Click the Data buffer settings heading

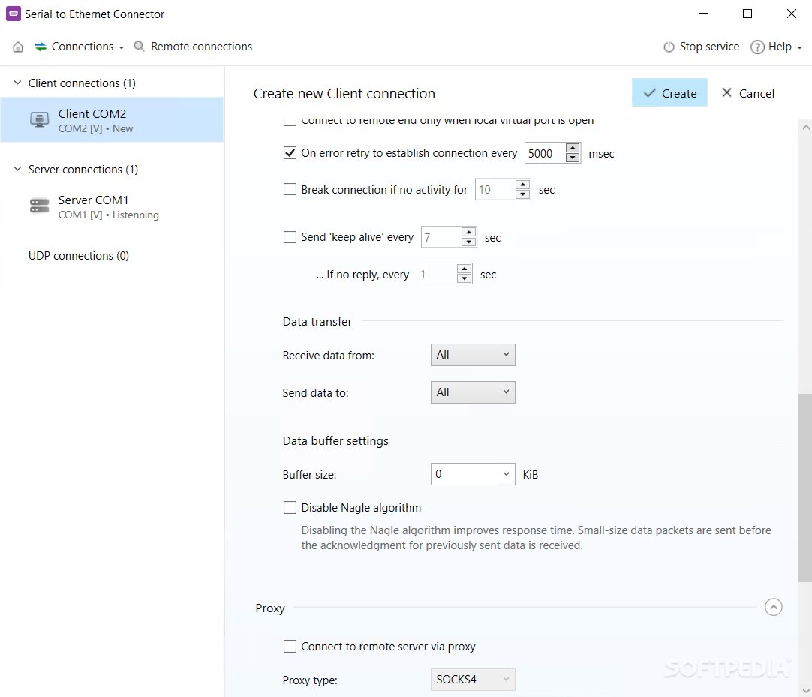[x=335, y=440]
